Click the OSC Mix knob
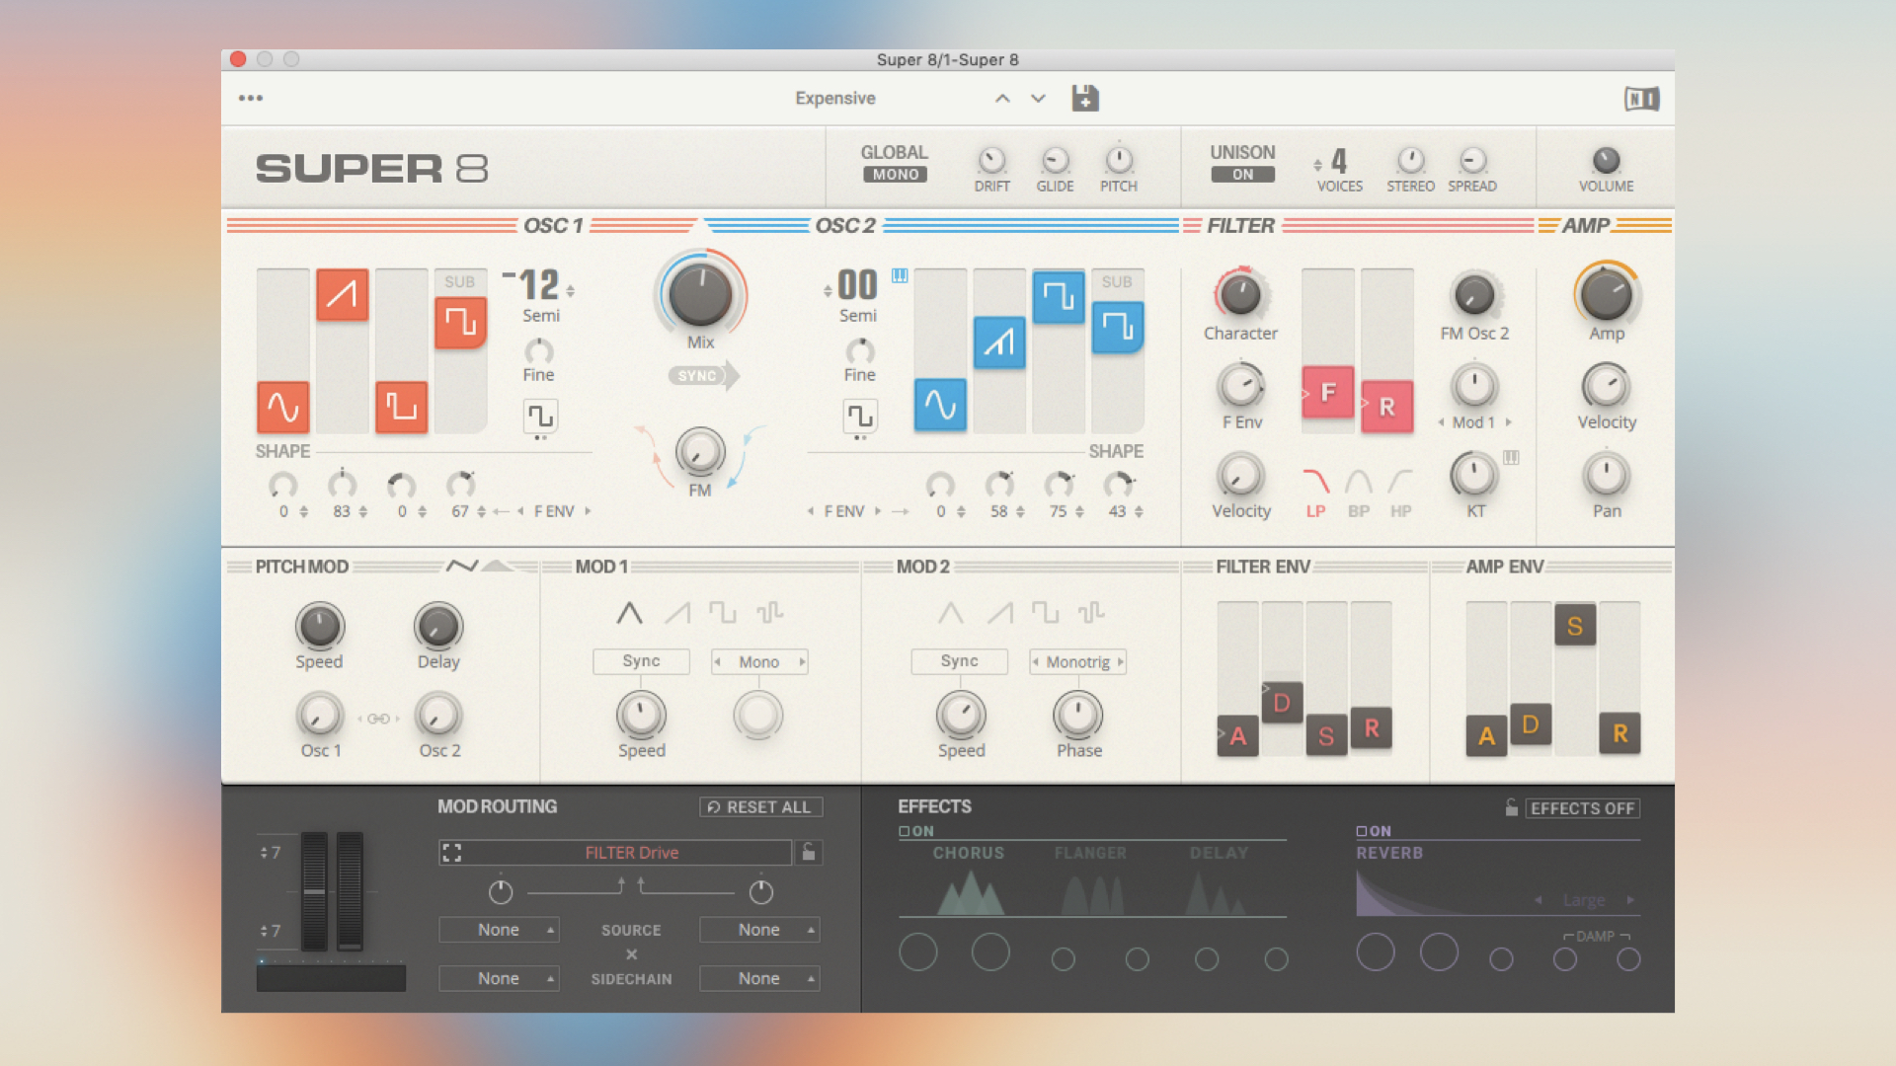 click(x=700, y=294)
